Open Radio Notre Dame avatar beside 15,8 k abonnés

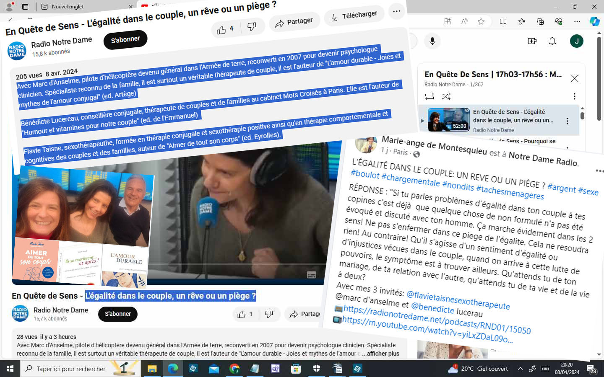[x=17, y=51]
